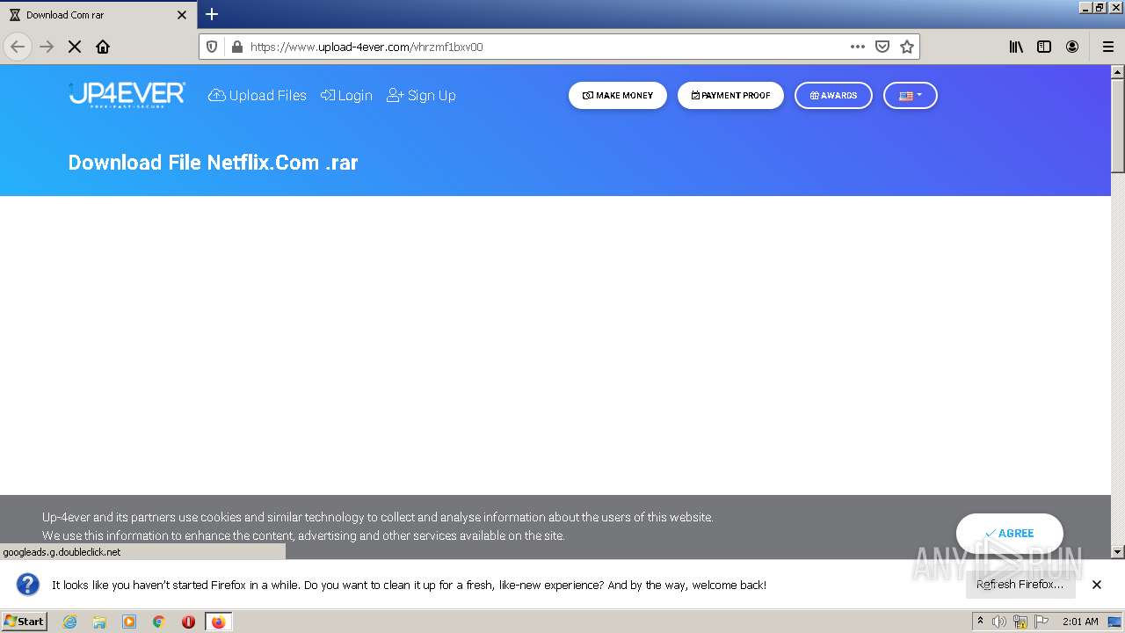Open the volume tray icon

click(x=999, y=622)
